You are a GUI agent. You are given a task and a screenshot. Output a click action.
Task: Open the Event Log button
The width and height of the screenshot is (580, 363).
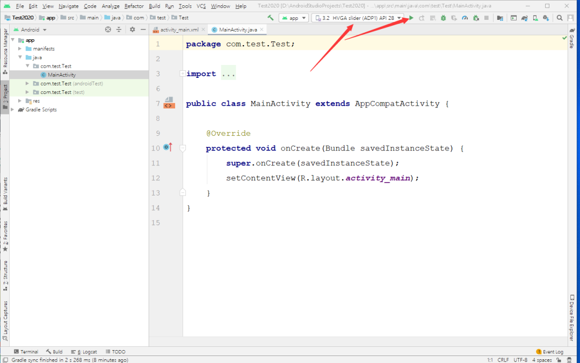coord(549,352)
